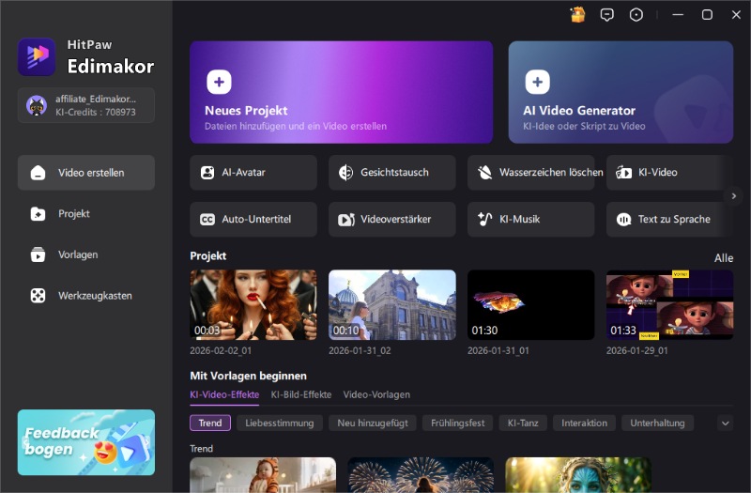751x493 pixels.
Task: Click Alle to view all projects
Action: (x=723, y=258)
